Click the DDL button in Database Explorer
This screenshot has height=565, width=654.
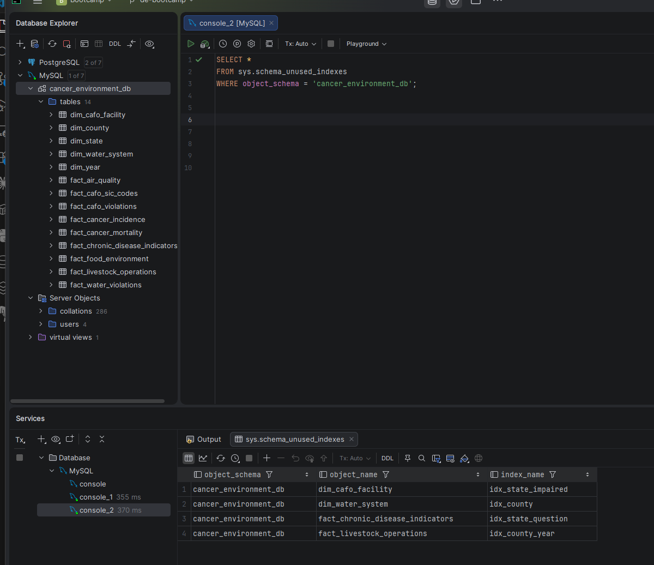(115, 44)
